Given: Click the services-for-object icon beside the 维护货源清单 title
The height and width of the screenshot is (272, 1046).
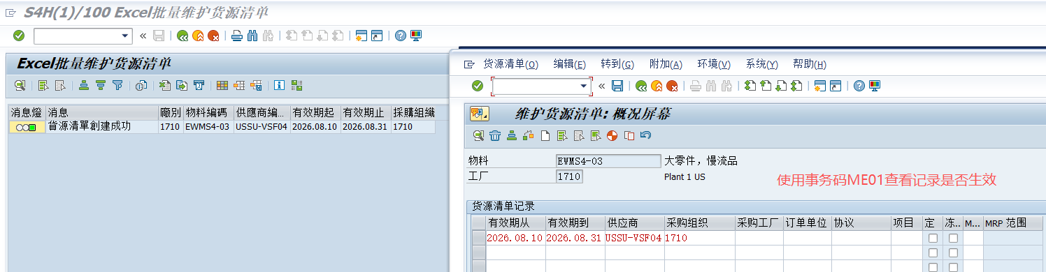Looking at the screenshot, I should pos(480,113).
